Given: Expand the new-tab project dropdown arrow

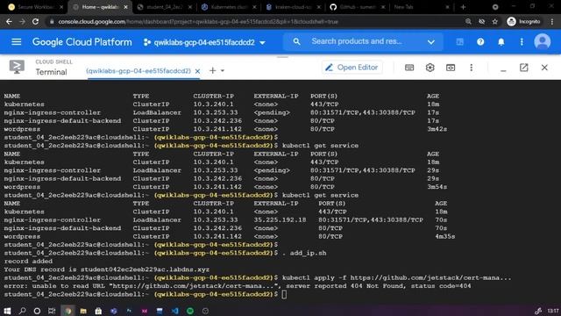Looking at the screenshot, I should pos(223,70).
